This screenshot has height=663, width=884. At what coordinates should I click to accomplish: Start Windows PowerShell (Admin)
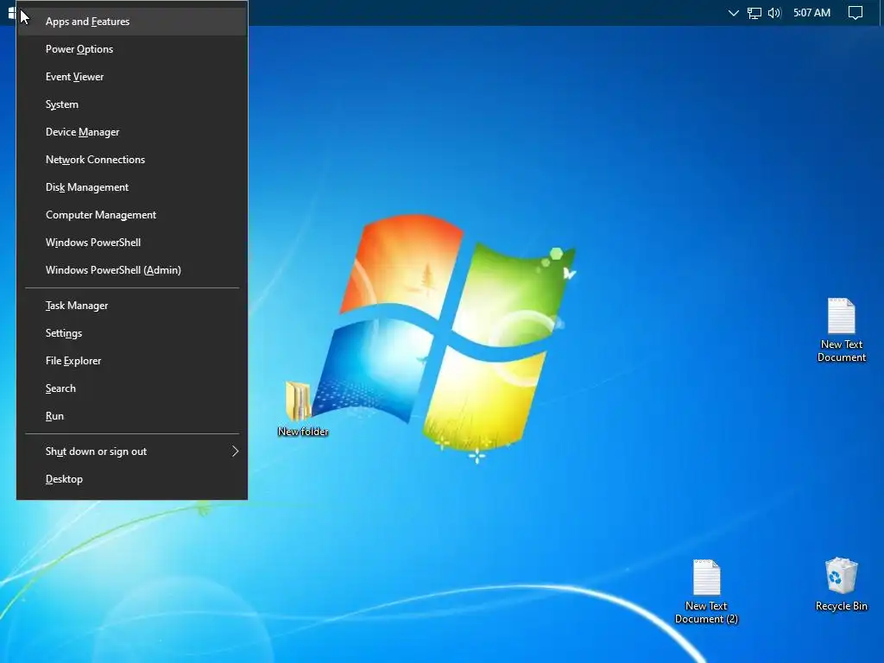pos(132,270)
